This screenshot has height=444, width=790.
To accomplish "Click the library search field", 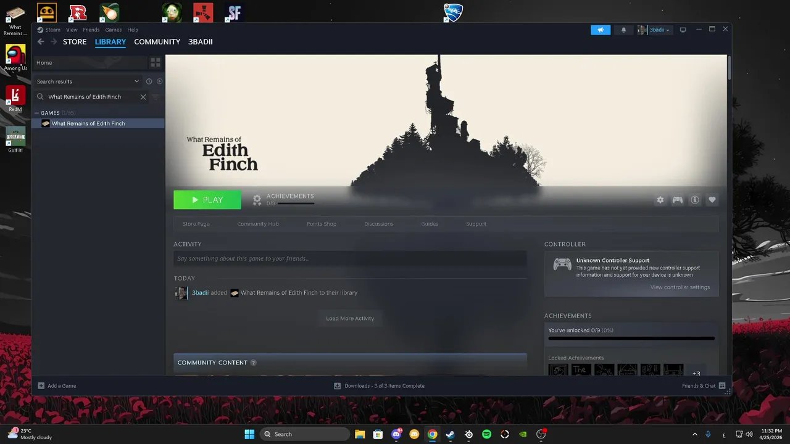I will 91,97.
